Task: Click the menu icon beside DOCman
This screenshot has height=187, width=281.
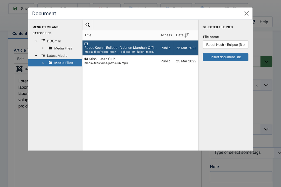Action: tap(43, 41)
